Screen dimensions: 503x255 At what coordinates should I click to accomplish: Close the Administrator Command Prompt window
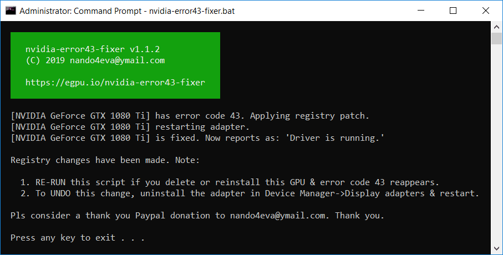click(486, 11)
